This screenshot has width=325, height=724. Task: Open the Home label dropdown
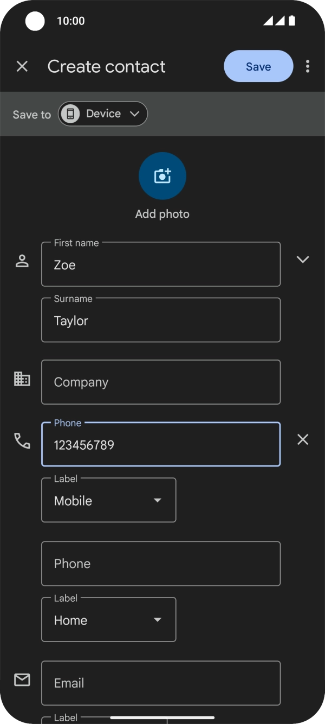point(109,620)
